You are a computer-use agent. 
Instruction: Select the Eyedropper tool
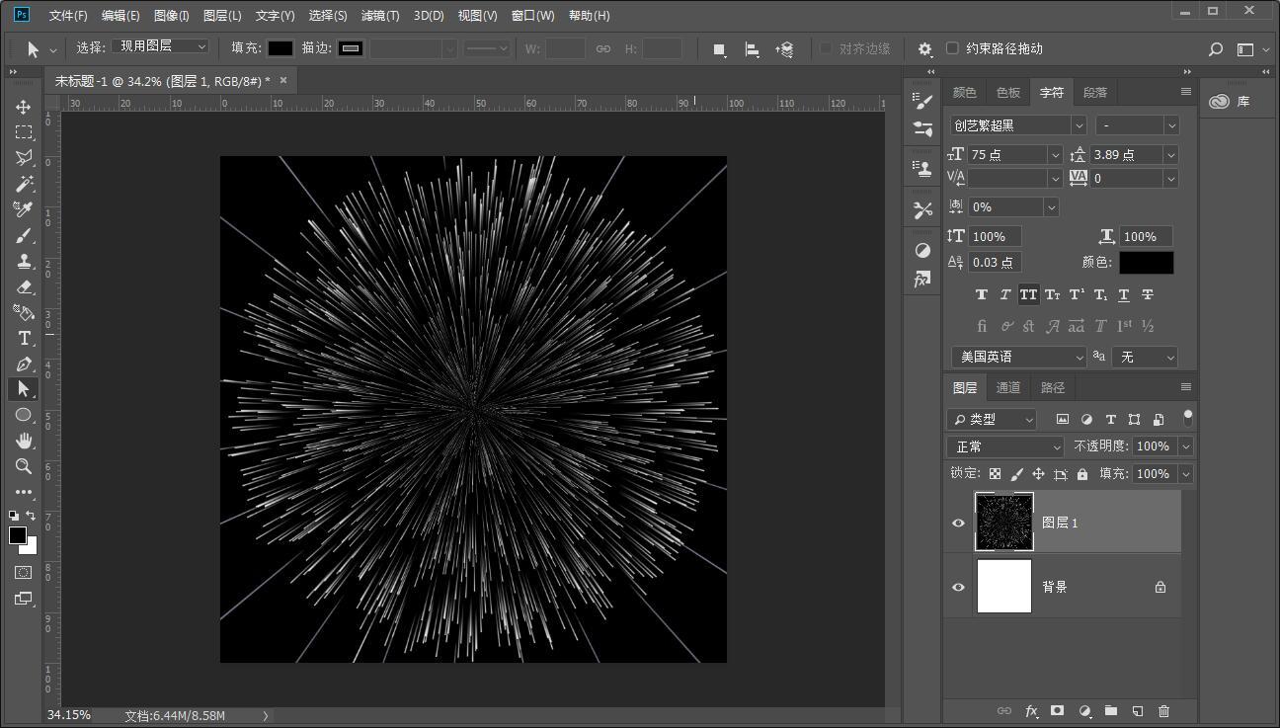24,209
